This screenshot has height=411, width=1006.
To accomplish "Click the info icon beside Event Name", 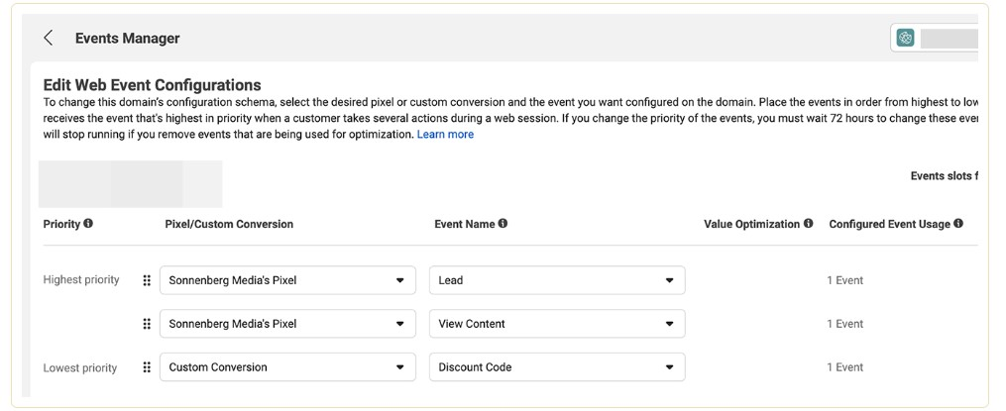I will pyautogui.click(x=503, y=224).
